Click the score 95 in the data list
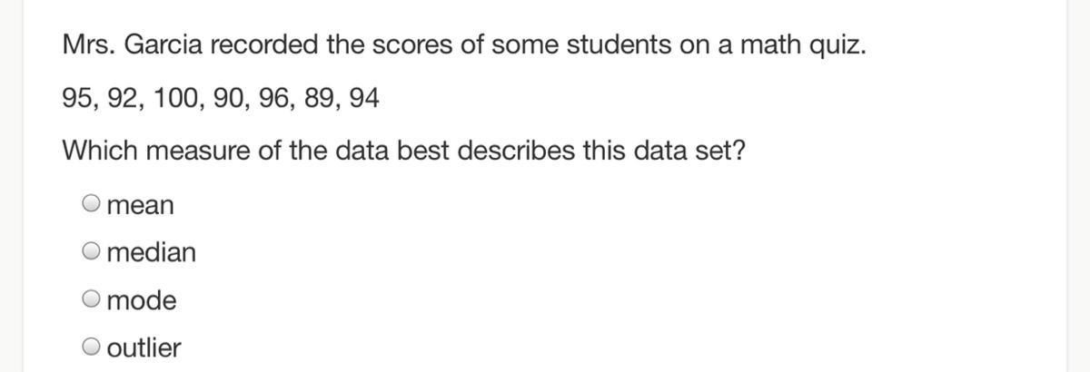 (x=76, y=98)
